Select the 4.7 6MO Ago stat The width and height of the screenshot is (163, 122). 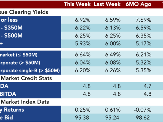coord(148,86)
